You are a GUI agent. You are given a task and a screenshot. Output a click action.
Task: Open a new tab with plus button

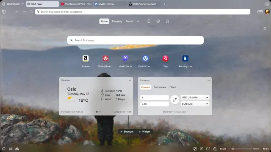(x=165, y=4)
